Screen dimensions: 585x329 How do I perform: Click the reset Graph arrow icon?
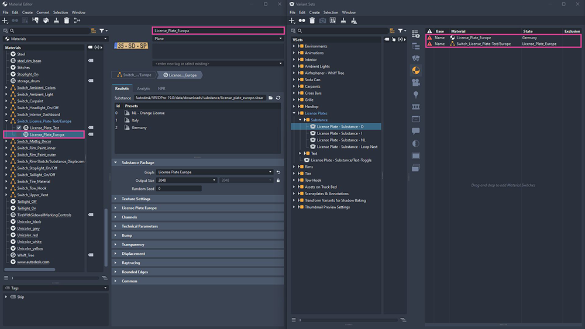[x=278, y=172]
